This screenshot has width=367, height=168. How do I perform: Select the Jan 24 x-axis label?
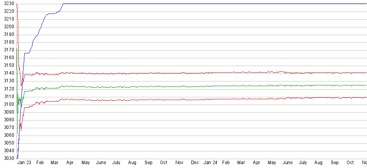(x=210, y=163)
